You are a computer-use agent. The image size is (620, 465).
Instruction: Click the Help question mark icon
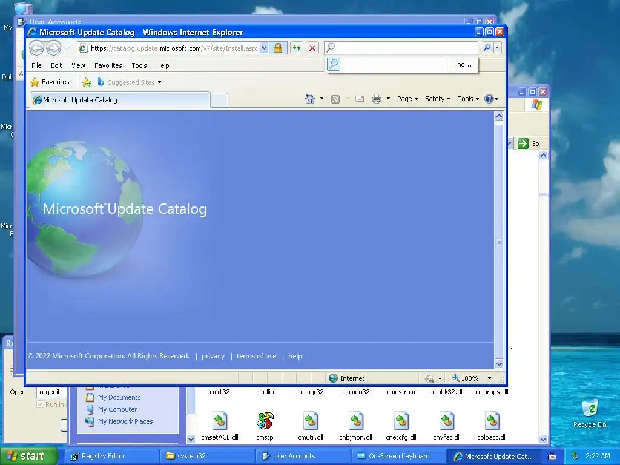pos(489,99)
